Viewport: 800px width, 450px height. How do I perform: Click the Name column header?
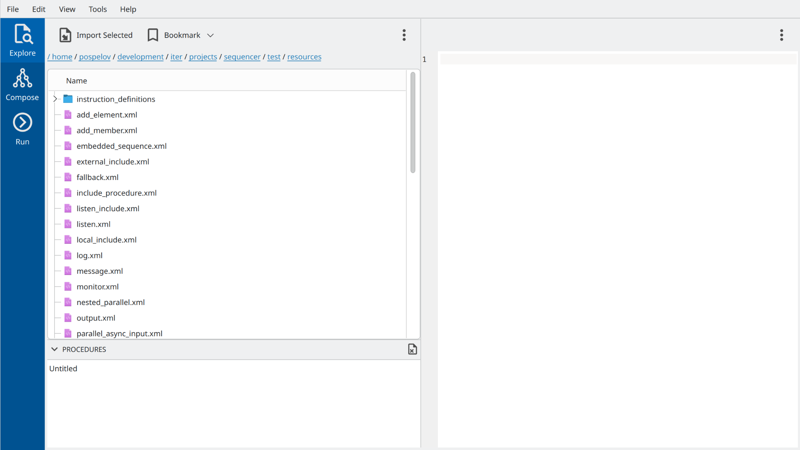tap(77, 81)
